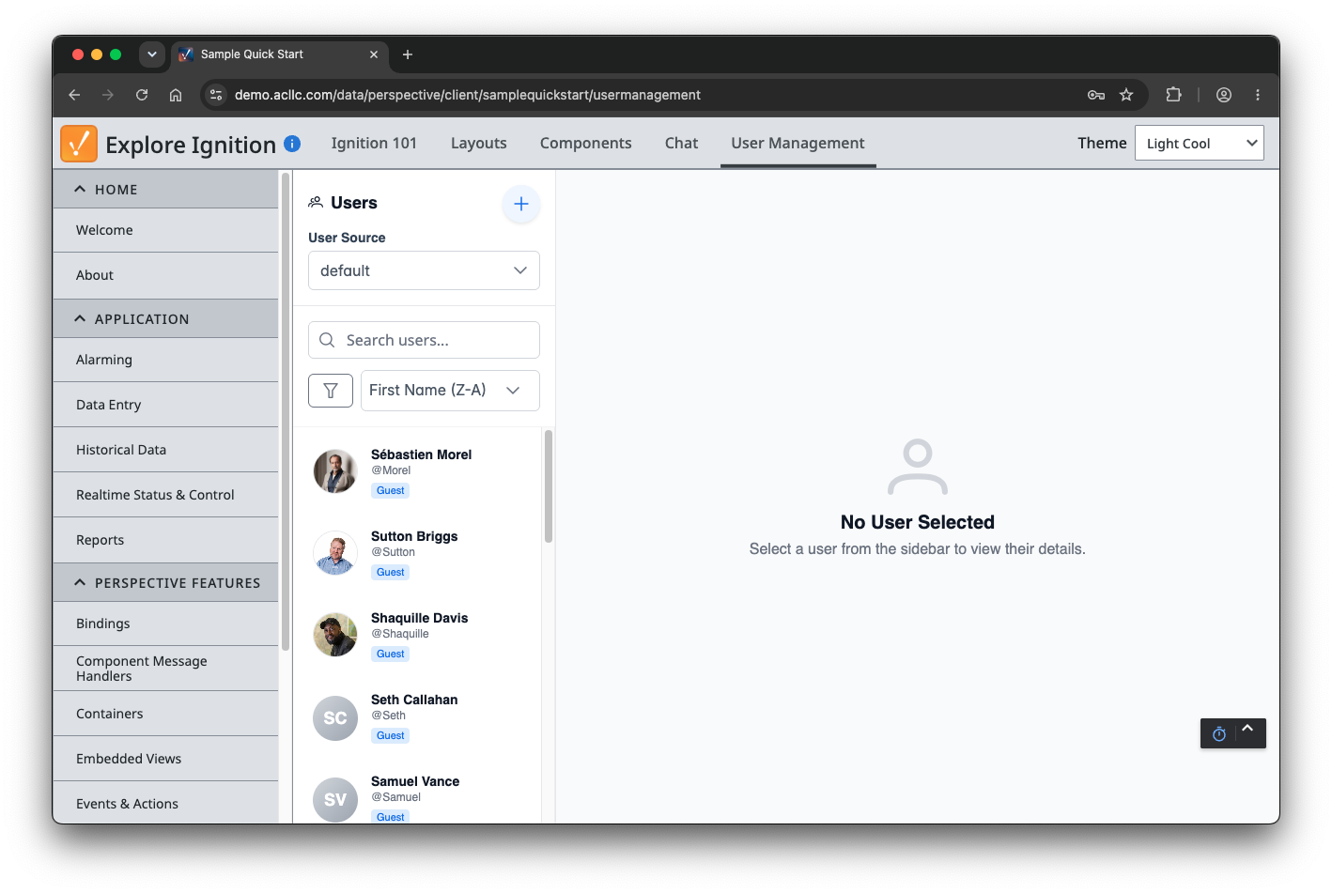This screenshot has height=893, width=1332.
Task: Go to Alarming in sidebar
Action: tap(165, 361)
